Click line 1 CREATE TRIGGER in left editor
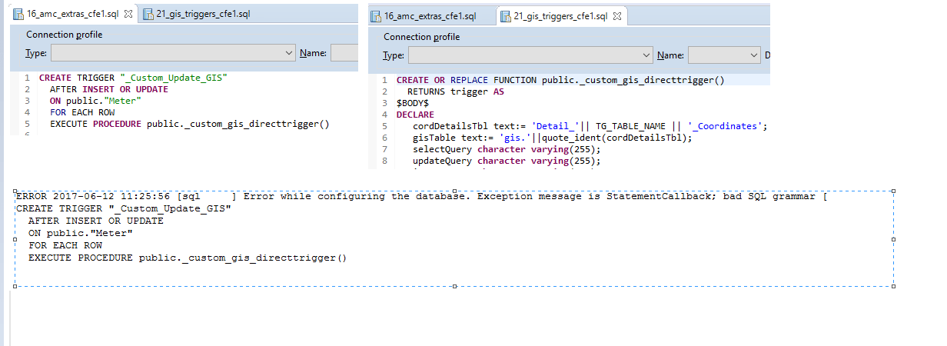The height and width of the screenshot is (346, 947). coord(134,78)
